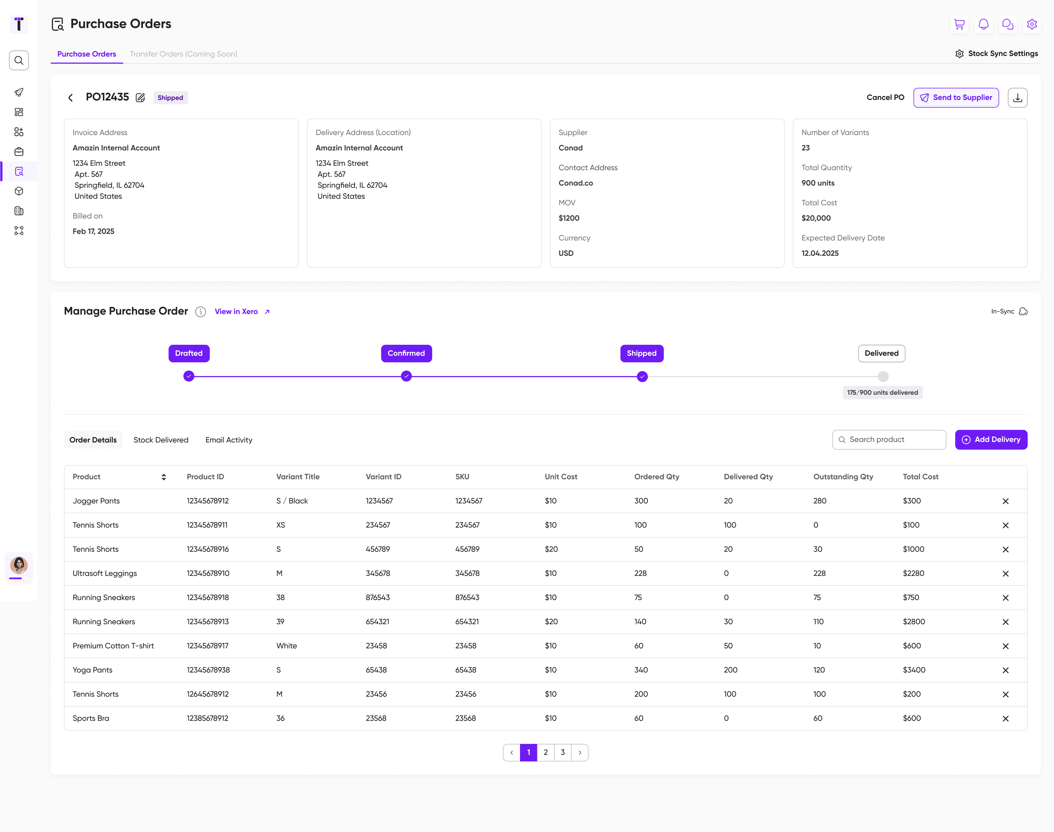The height and width of the screenshot is (832, 1054).
Task: Click product ID 12345678912
Action: 208,501
